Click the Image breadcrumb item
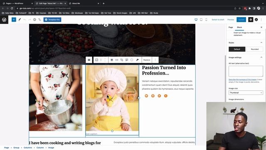 pos(51,147)
